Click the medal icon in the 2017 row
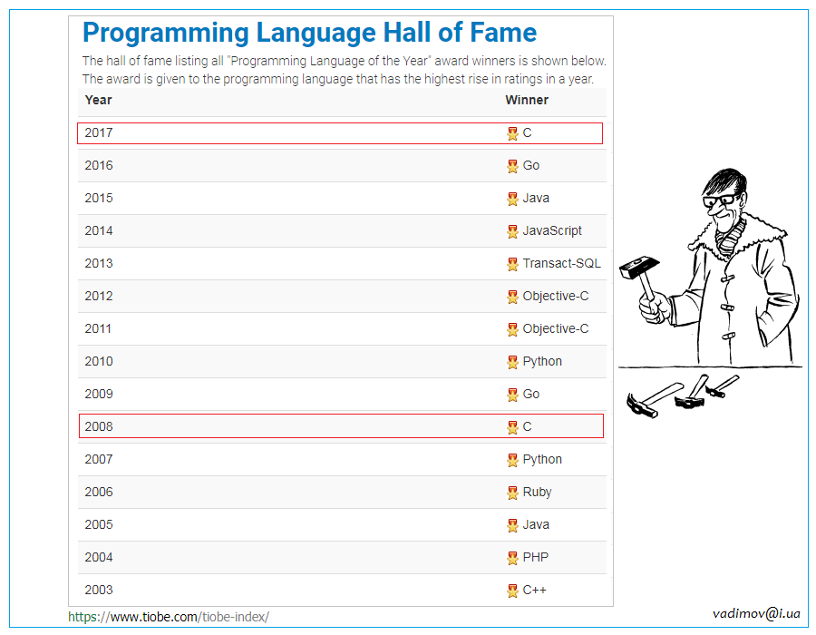Viewport: 816px width, 635px height. [x=512, y=133]
